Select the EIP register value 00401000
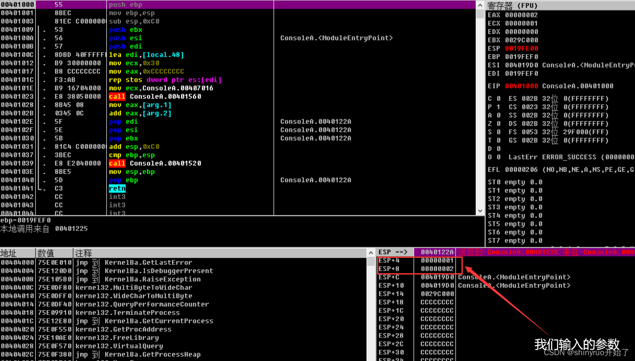 pos(521,86)
